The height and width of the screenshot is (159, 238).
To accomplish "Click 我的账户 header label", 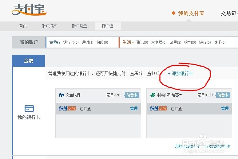I will pos(29,42).
